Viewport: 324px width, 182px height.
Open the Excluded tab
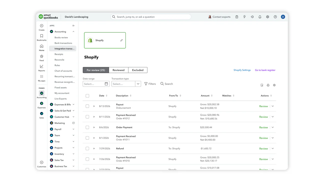[137, 70]
